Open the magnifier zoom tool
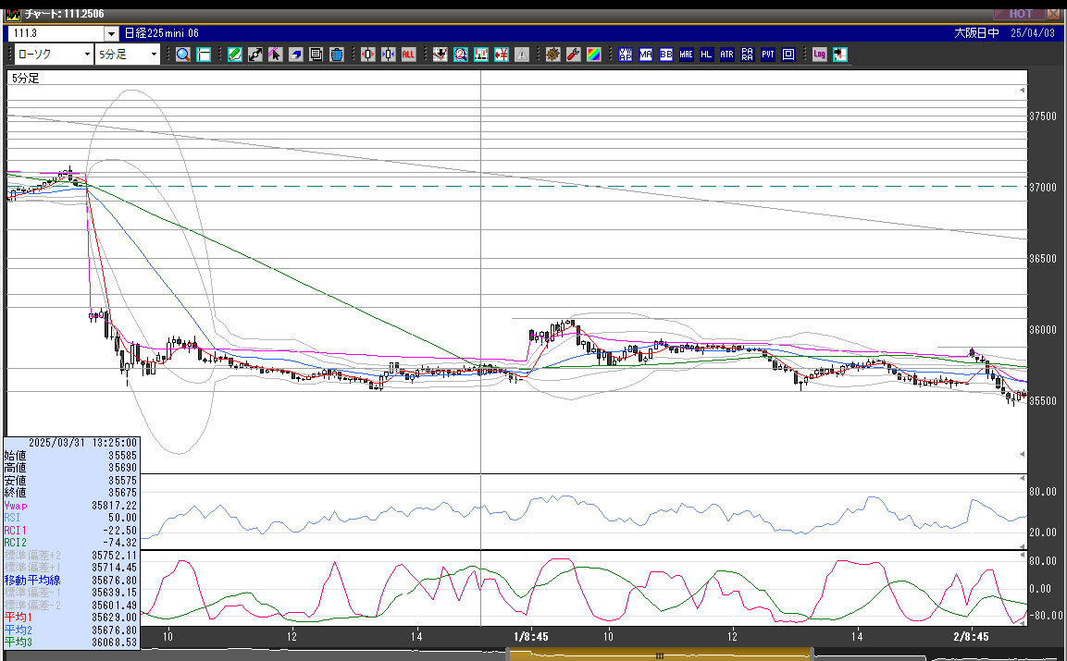 point(183,55)
